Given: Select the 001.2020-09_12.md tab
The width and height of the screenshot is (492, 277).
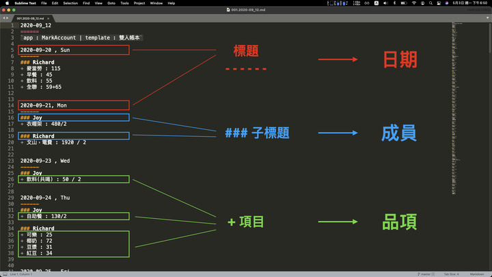Looking at the screenshot, I should pos(30,18).
